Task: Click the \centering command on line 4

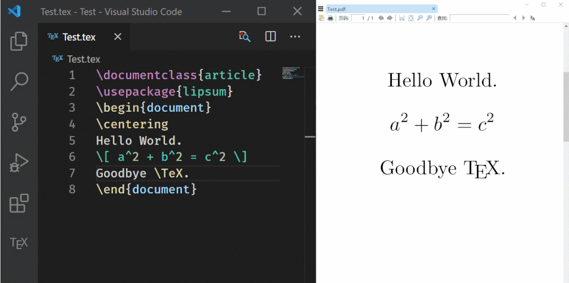Action: [x=132, y=124]
